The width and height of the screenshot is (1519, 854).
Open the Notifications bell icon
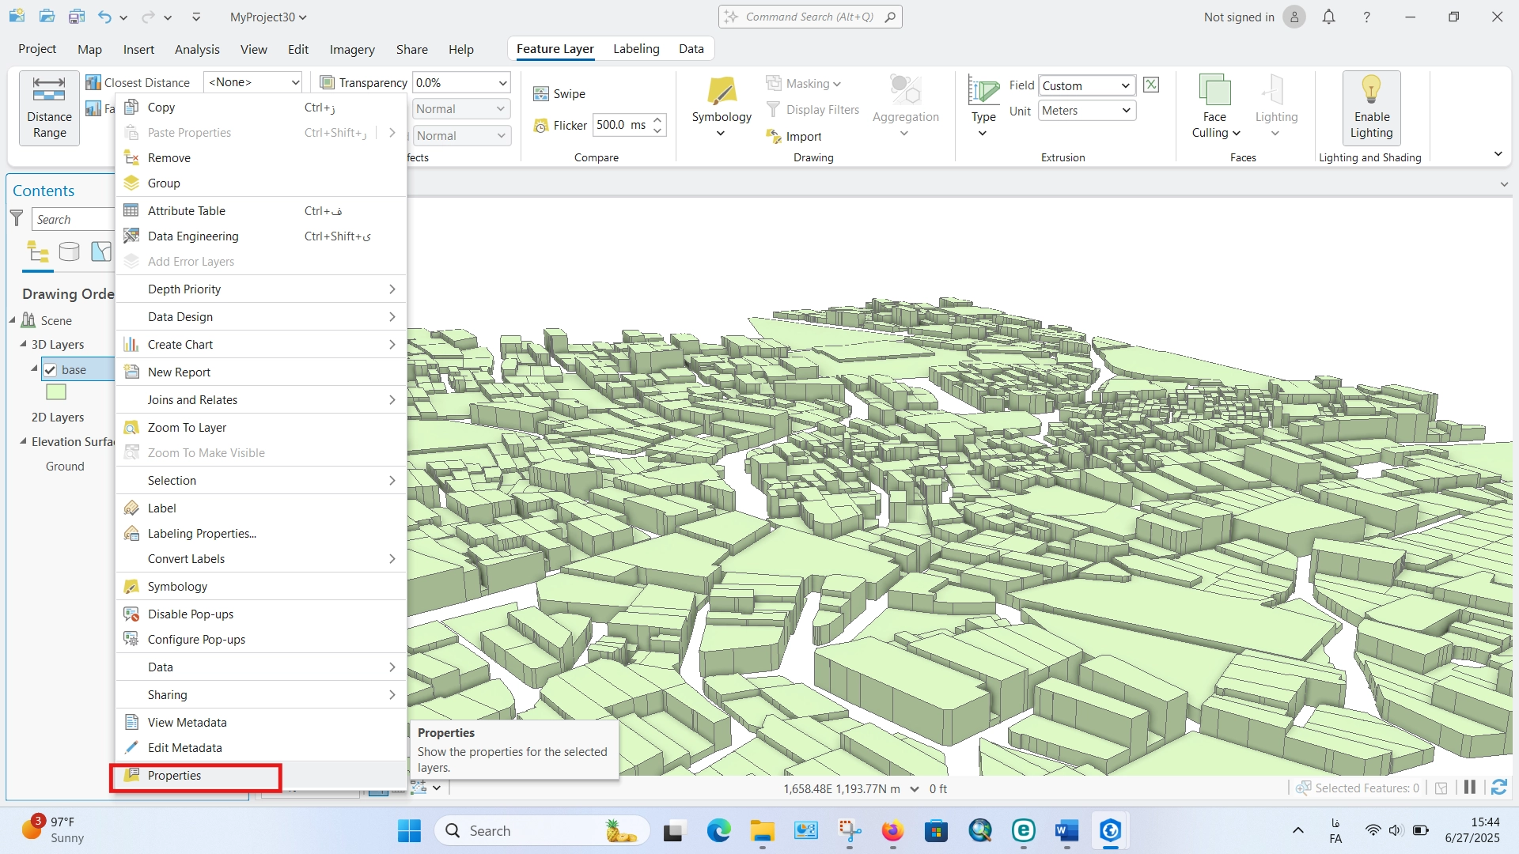[1329, 17]
